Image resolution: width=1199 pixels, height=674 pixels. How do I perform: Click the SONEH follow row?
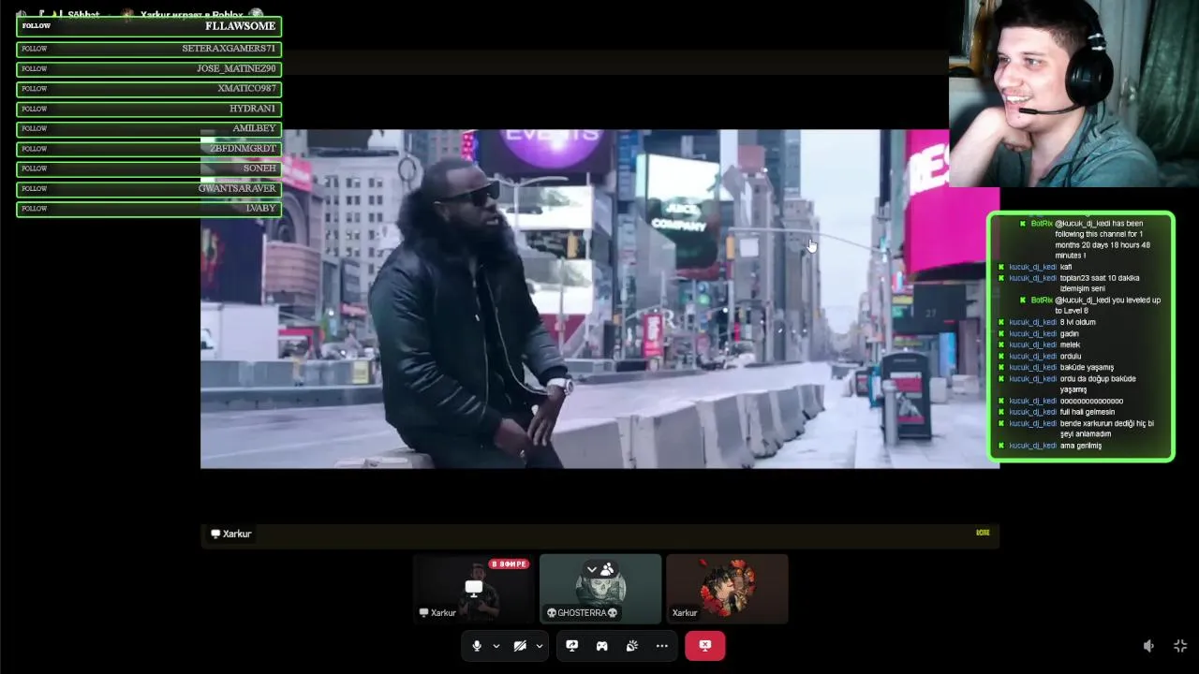pos(149,168)
